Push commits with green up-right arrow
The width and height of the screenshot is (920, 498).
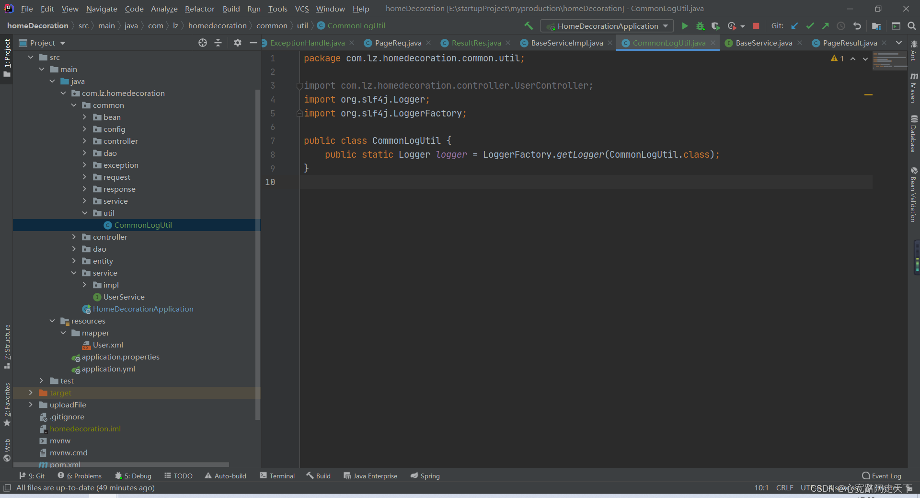pyautogui.click(x=825, y=26)
